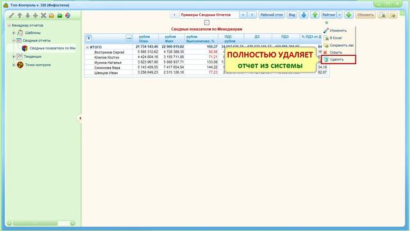Choose Сохранить как in the context menu

pyautogui.click(x=338, y=46)
